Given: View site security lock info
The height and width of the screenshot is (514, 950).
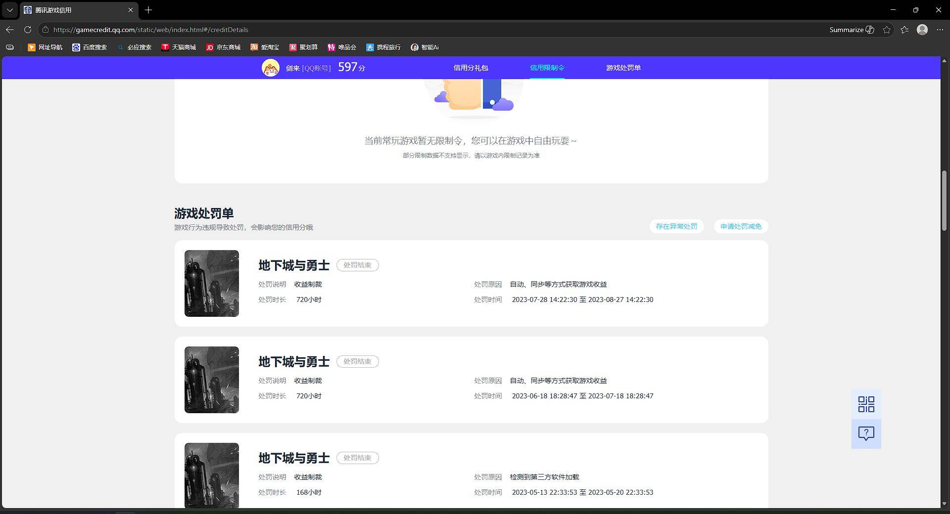Looking at the screenshot, I should tap(46, 30).
